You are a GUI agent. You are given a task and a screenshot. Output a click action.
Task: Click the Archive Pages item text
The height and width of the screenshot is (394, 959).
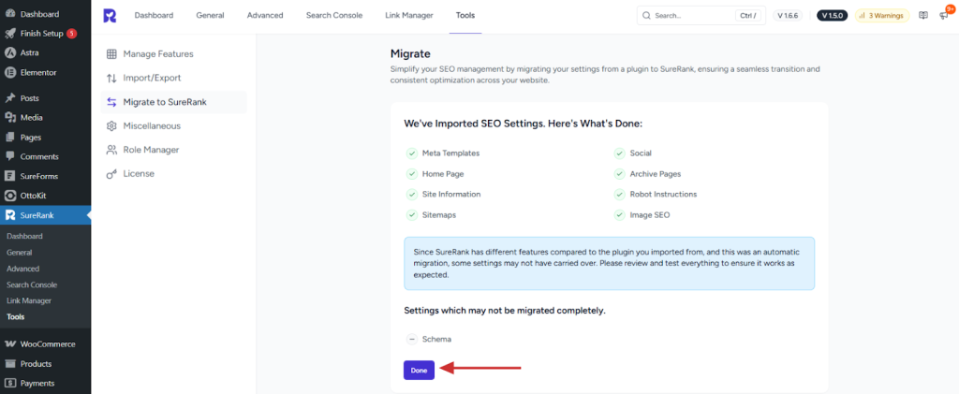[x=655, y=174]
